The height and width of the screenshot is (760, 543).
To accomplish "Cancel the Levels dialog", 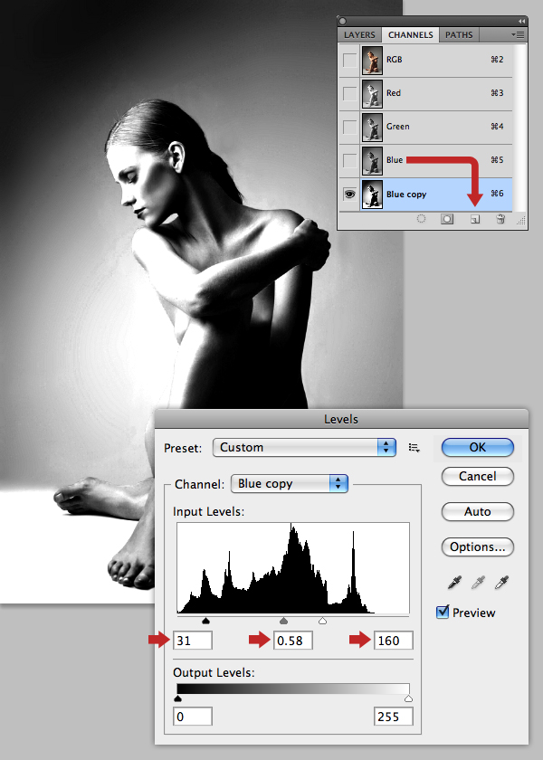I will 478,477.
